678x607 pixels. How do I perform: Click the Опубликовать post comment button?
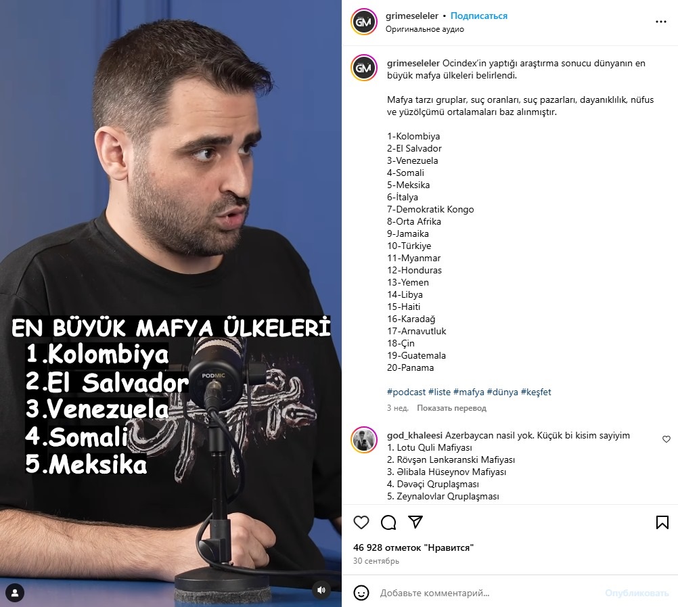point(637,593)
